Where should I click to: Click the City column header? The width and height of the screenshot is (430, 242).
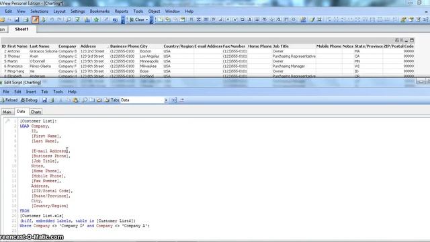pos(144,46)
